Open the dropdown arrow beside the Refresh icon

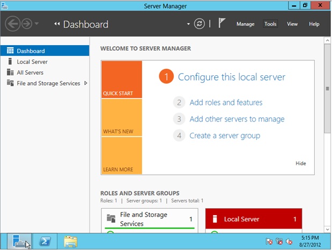point(188,24)
